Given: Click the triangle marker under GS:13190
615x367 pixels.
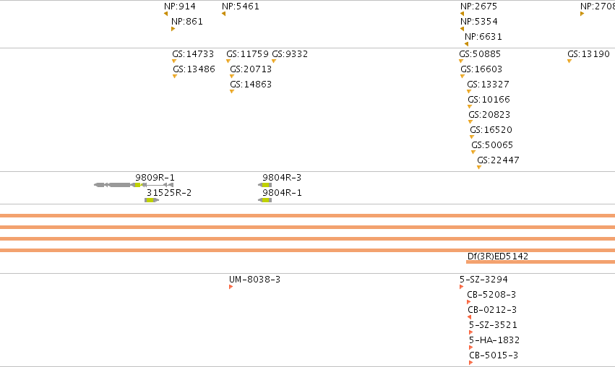Looking at the screenshot, I should click(x=569, y=61).
